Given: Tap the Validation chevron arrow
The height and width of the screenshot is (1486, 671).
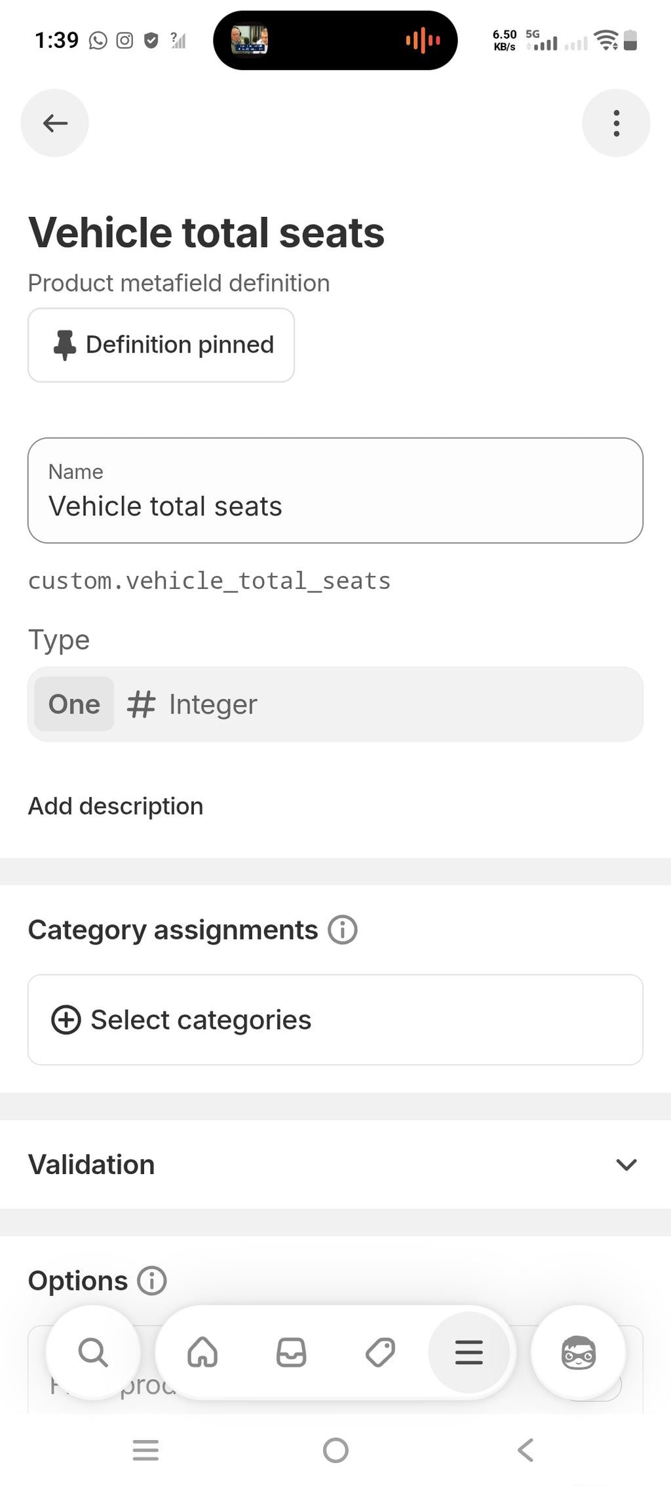Looking at the screenshot, I should pyautogui.click(x=626, y=1164).
